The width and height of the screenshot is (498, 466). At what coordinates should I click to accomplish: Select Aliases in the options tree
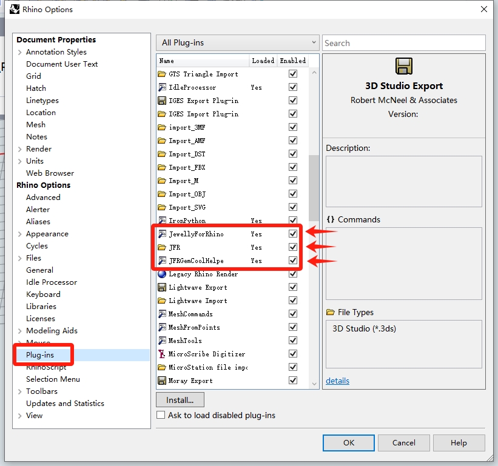pyautogui.click(x=38, y=221)
